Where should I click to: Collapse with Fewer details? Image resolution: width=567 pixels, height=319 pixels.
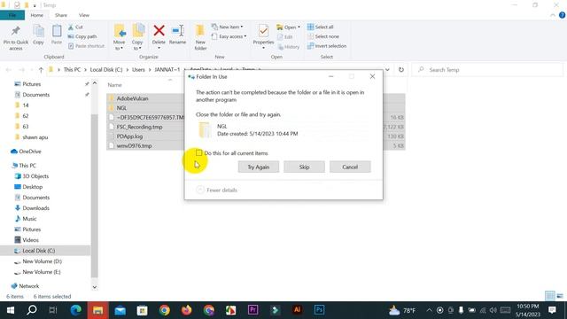tap(217, 190)
